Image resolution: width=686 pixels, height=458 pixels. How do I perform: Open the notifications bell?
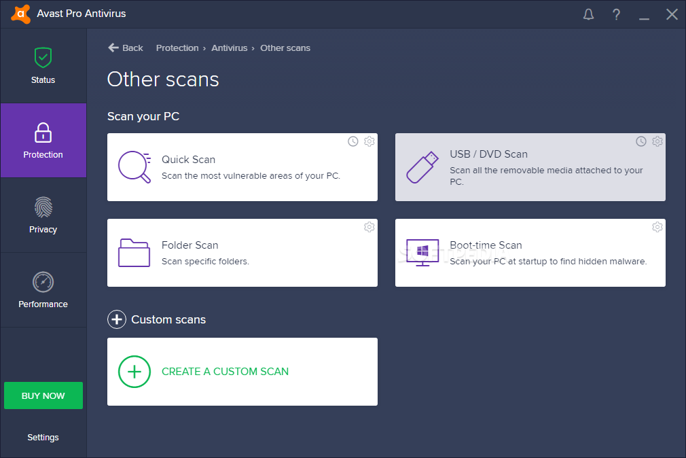point(588,14)
